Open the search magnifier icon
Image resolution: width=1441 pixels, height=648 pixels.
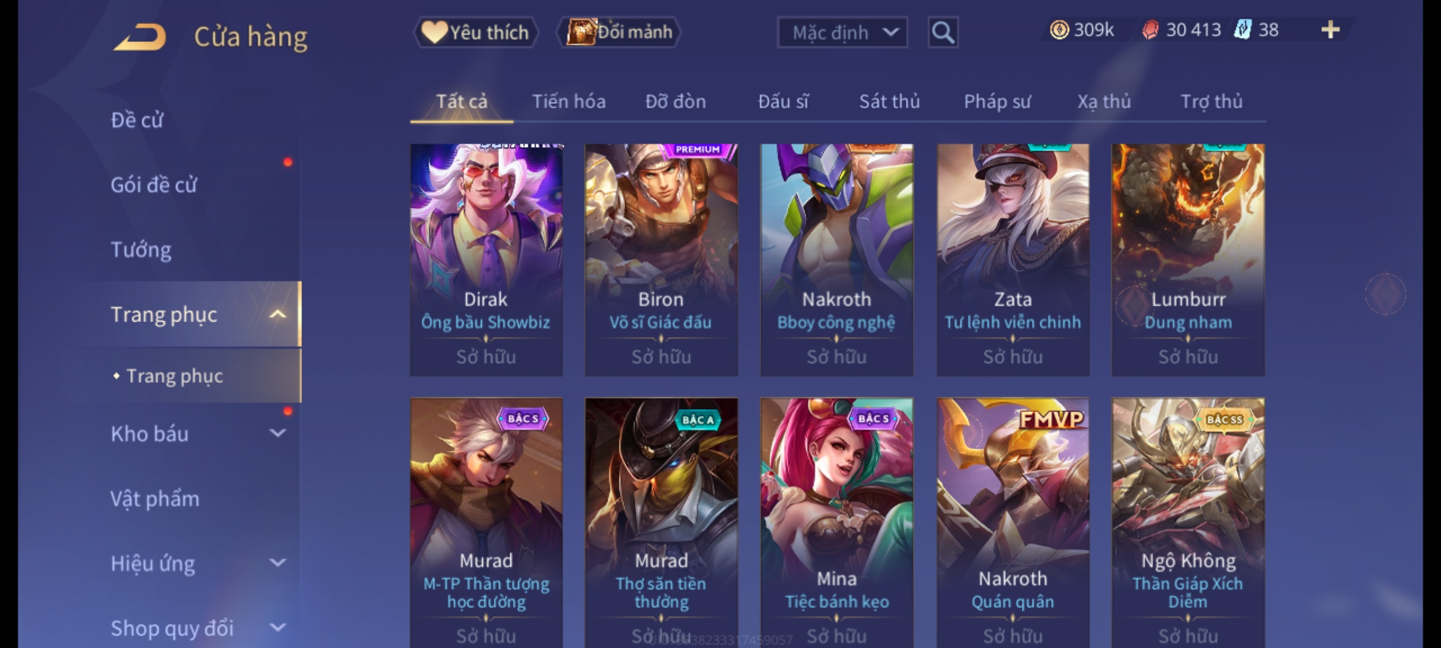pyautogui.click(x=943, y=32)
